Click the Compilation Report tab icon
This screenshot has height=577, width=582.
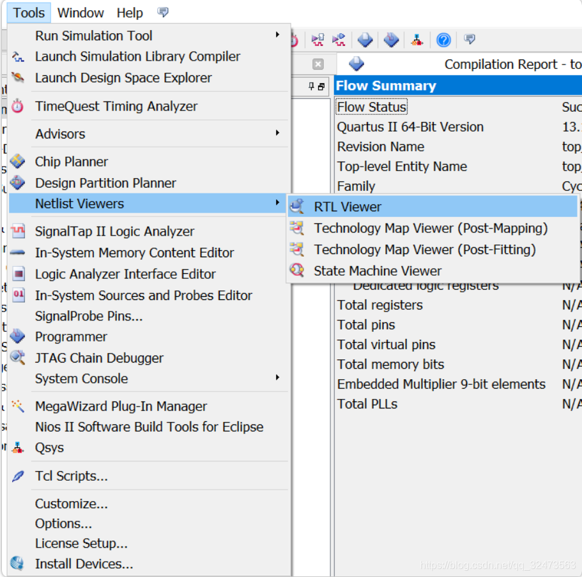point(356,64)
